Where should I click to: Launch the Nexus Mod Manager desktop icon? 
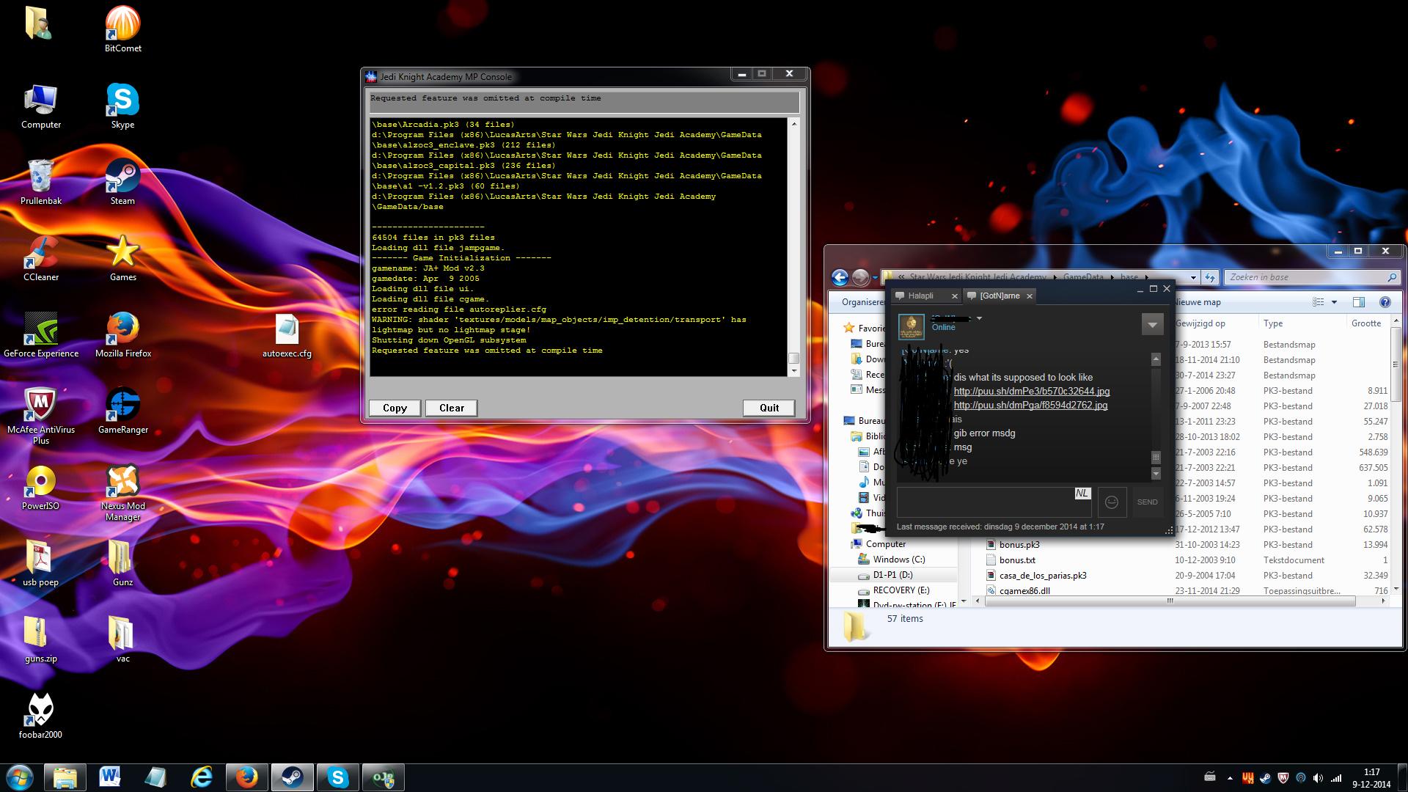click(x=122, y=492)
